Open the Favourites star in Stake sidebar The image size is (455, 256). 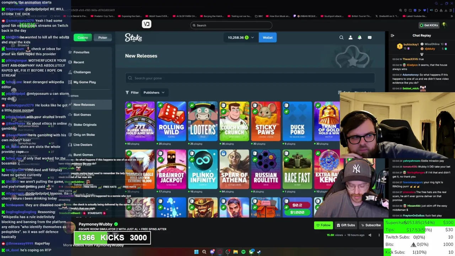coord(70,52)
